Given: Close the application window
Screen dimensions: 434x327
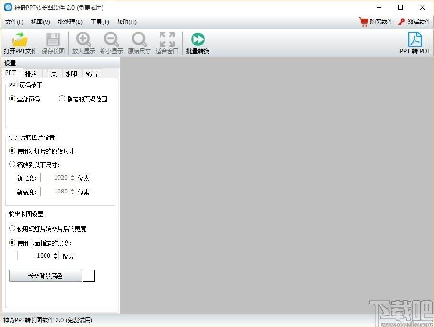Looking at the screenshot, I should (x=423, y=7).
